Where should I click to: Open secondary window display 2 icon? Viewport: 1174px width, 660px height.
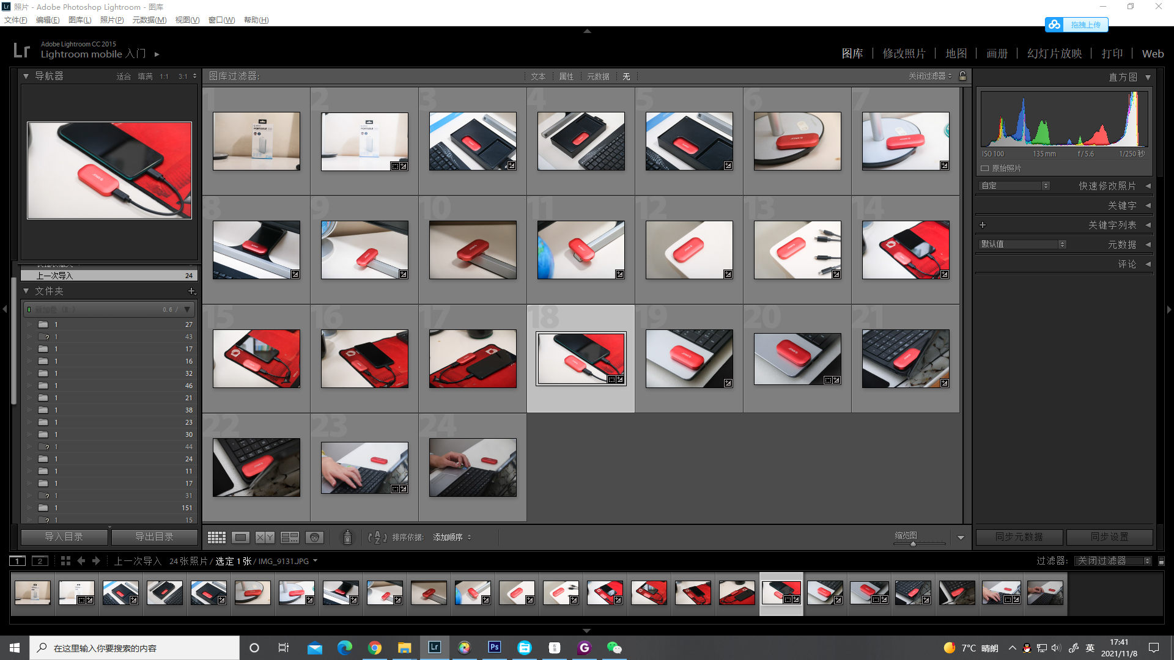40,561
